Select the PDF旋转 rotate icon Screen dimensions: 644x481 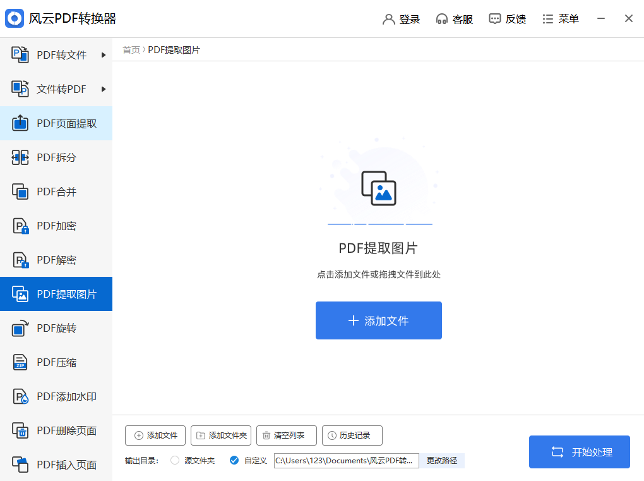[20, 328]
